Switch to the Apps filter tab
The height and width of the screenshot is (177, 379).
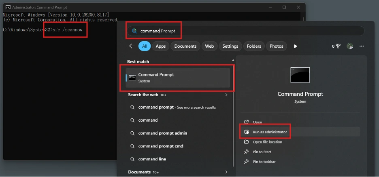(160, 46)
